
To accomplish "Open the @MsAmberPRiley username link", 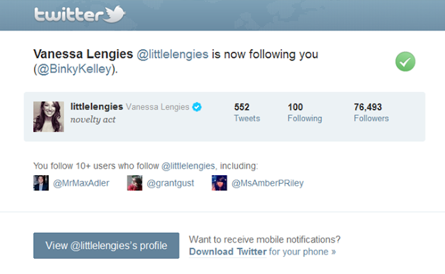I will (x=268, y=183).
